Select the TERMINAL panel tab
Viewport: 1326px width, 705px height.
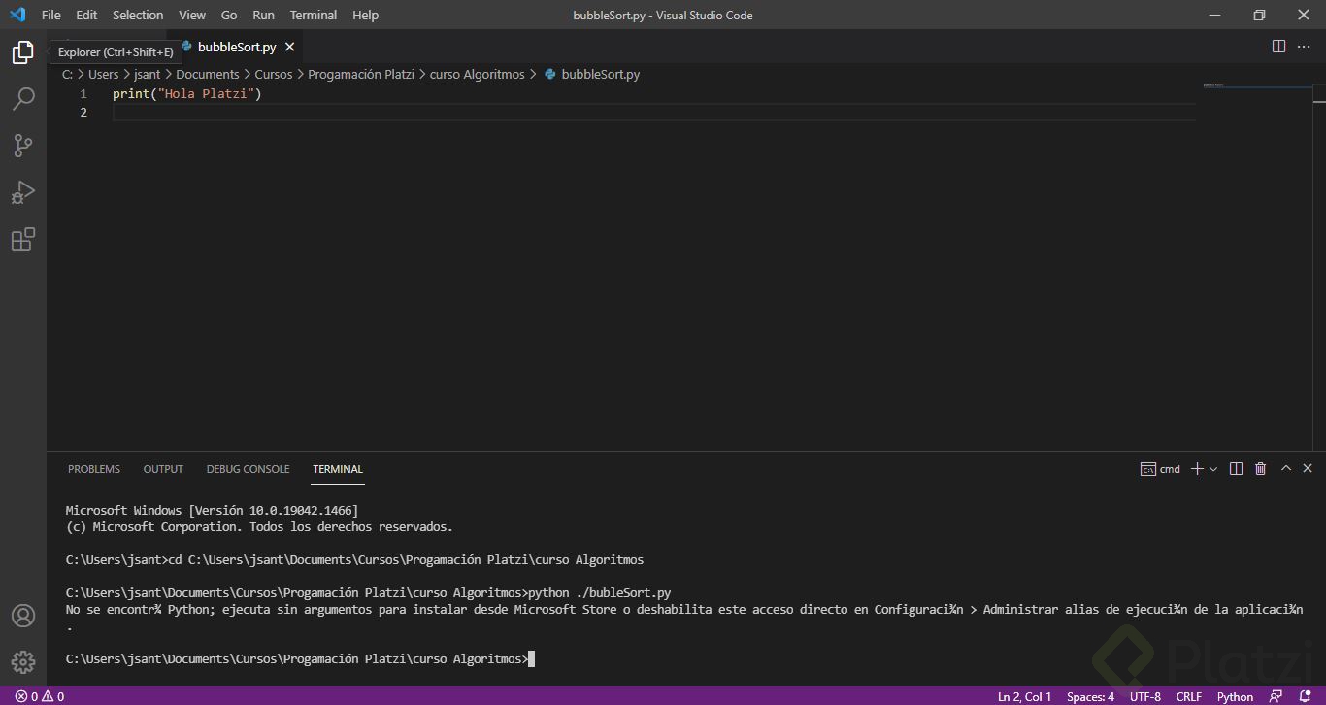tap(338, 469)
